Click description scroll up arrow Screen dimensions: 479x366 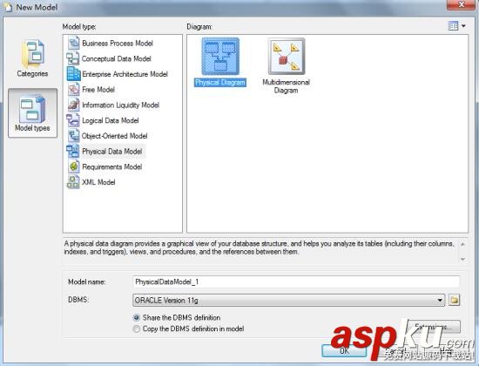462,244
